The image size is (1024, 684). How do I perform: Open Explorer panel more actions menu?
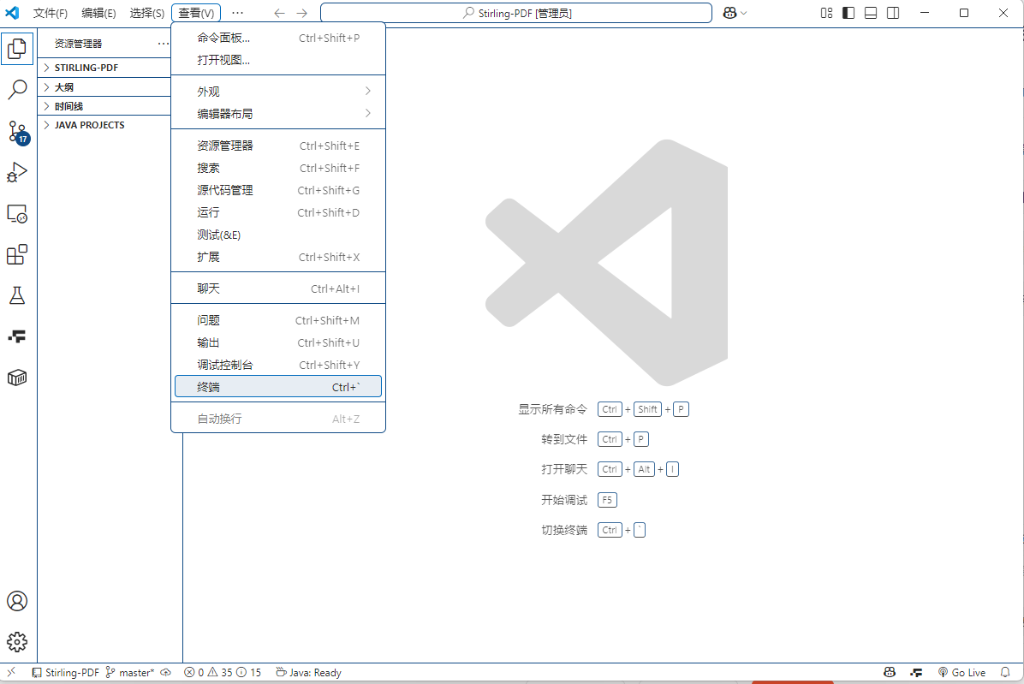tap(164, 44)
